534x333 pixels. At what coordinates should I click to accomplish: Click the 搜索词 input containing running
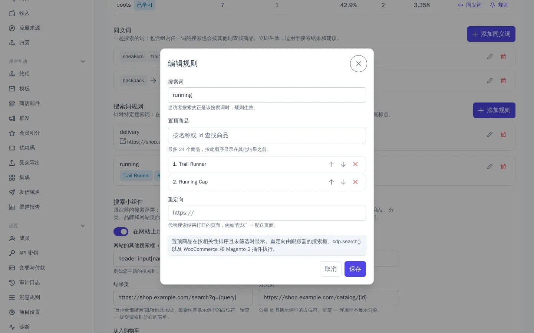267,95
